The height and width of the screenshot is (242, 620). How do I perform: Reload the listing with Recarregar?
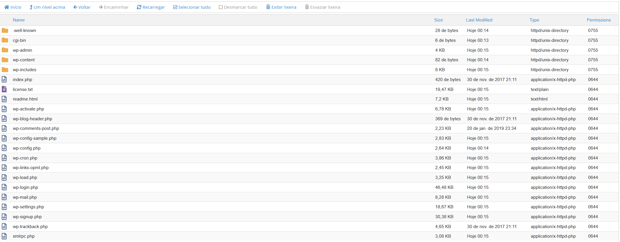[x=151, y=7]
